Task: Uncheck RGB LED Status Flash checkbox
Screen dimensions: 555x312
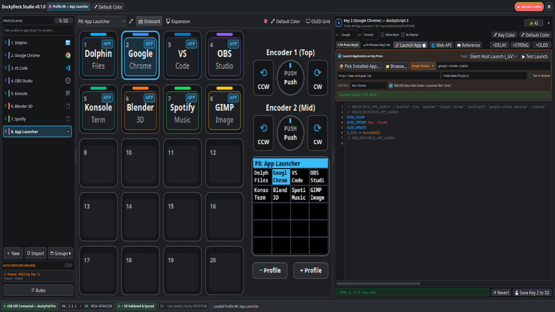Action: pos(391,86)
